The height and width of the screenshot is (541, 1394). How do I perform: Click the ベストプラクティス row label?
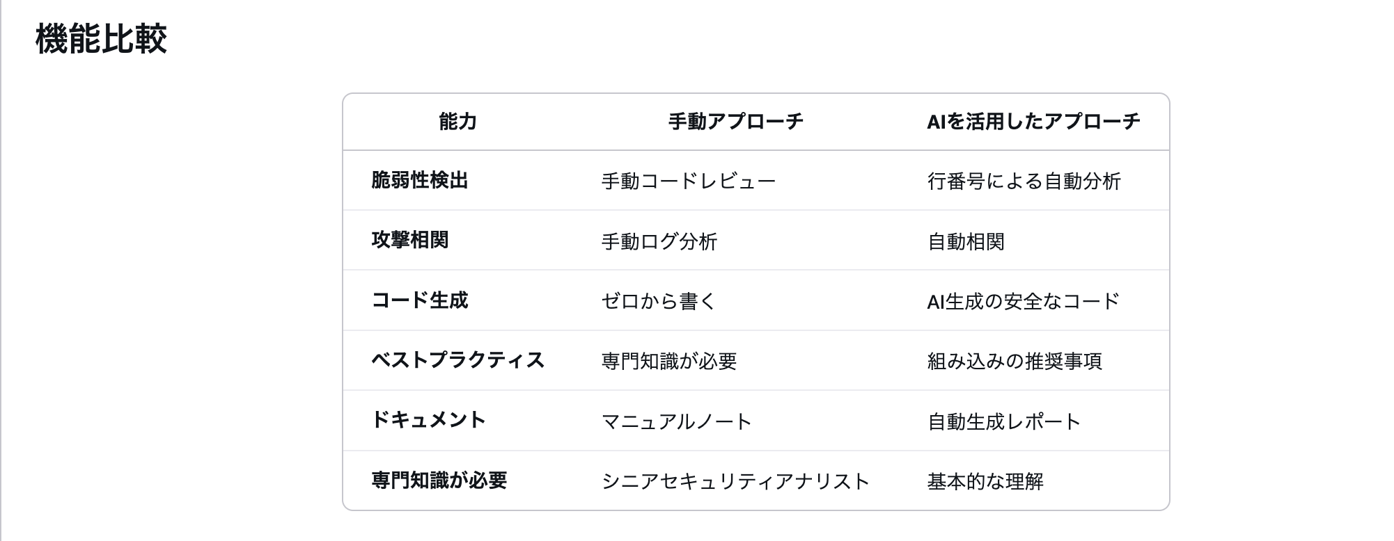[457, 360]
